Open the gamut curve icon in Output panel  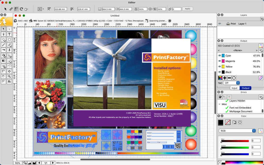(x=261, y=78)
